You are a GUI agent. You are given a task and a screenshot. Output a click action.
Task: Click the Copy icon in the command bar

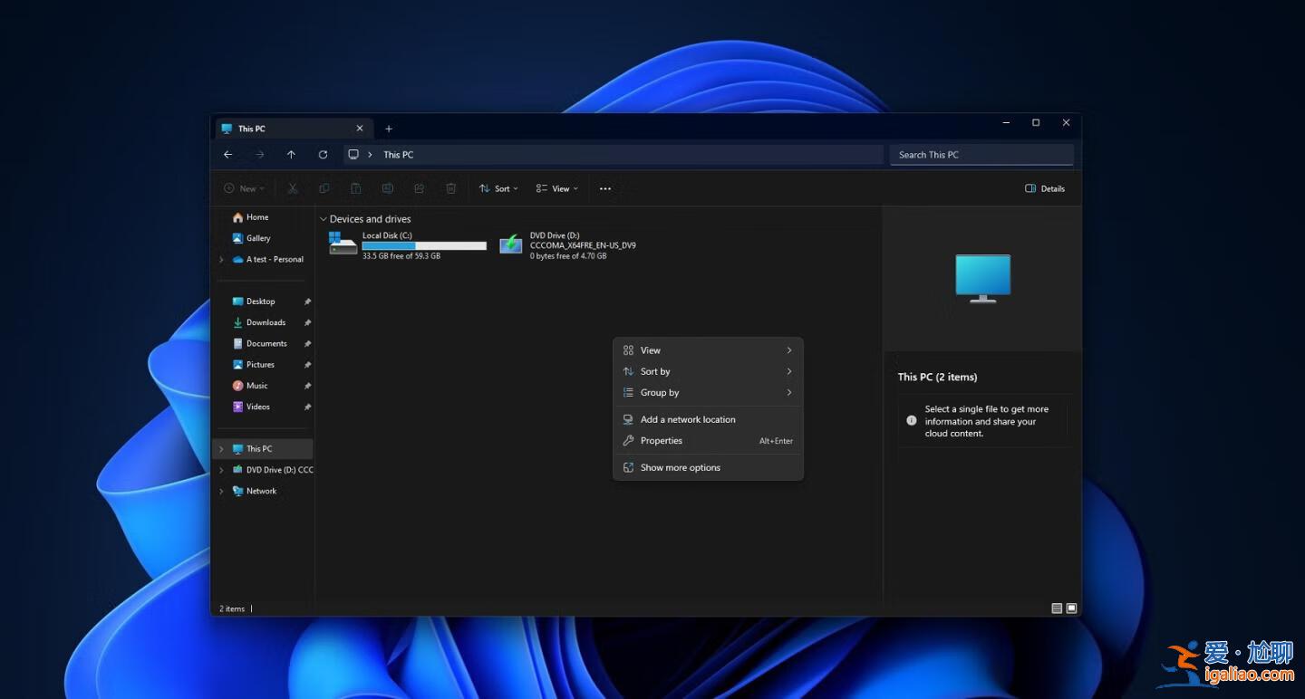(324, 187)
